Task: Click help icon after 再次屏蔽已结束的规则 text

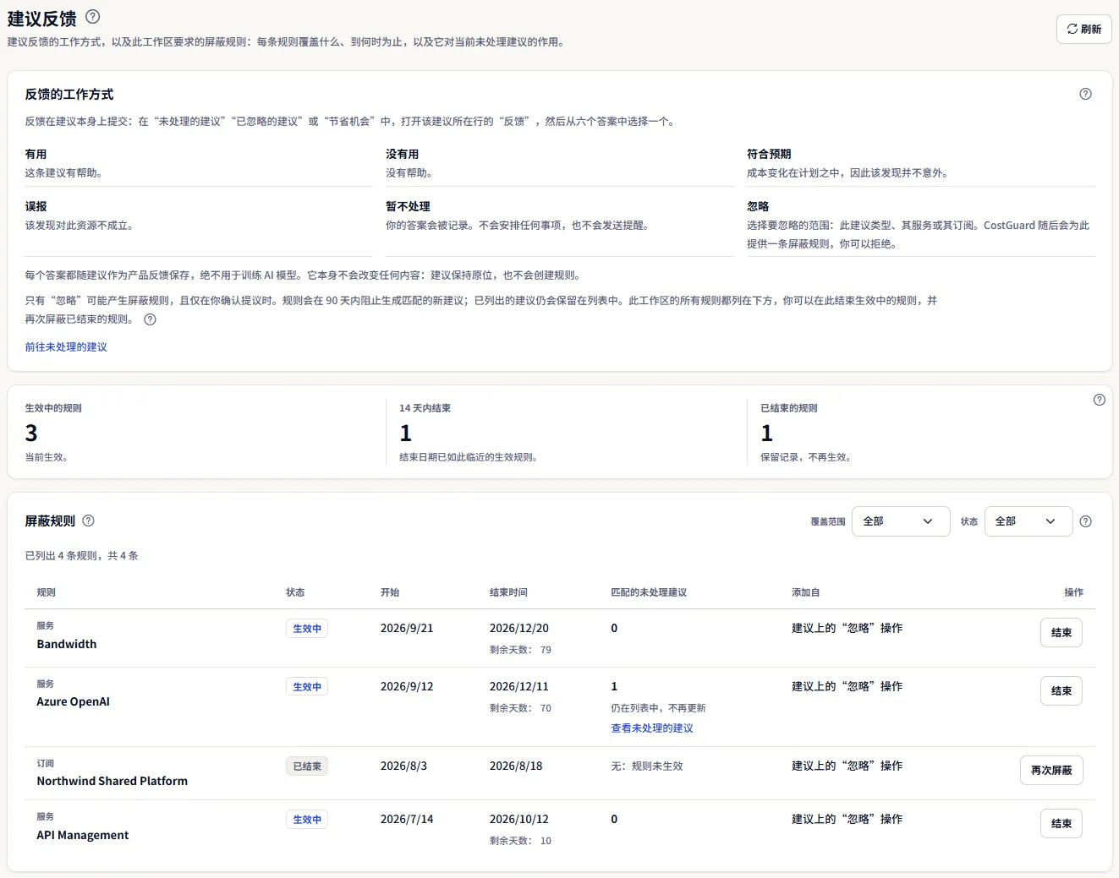Action: [150, 319]
